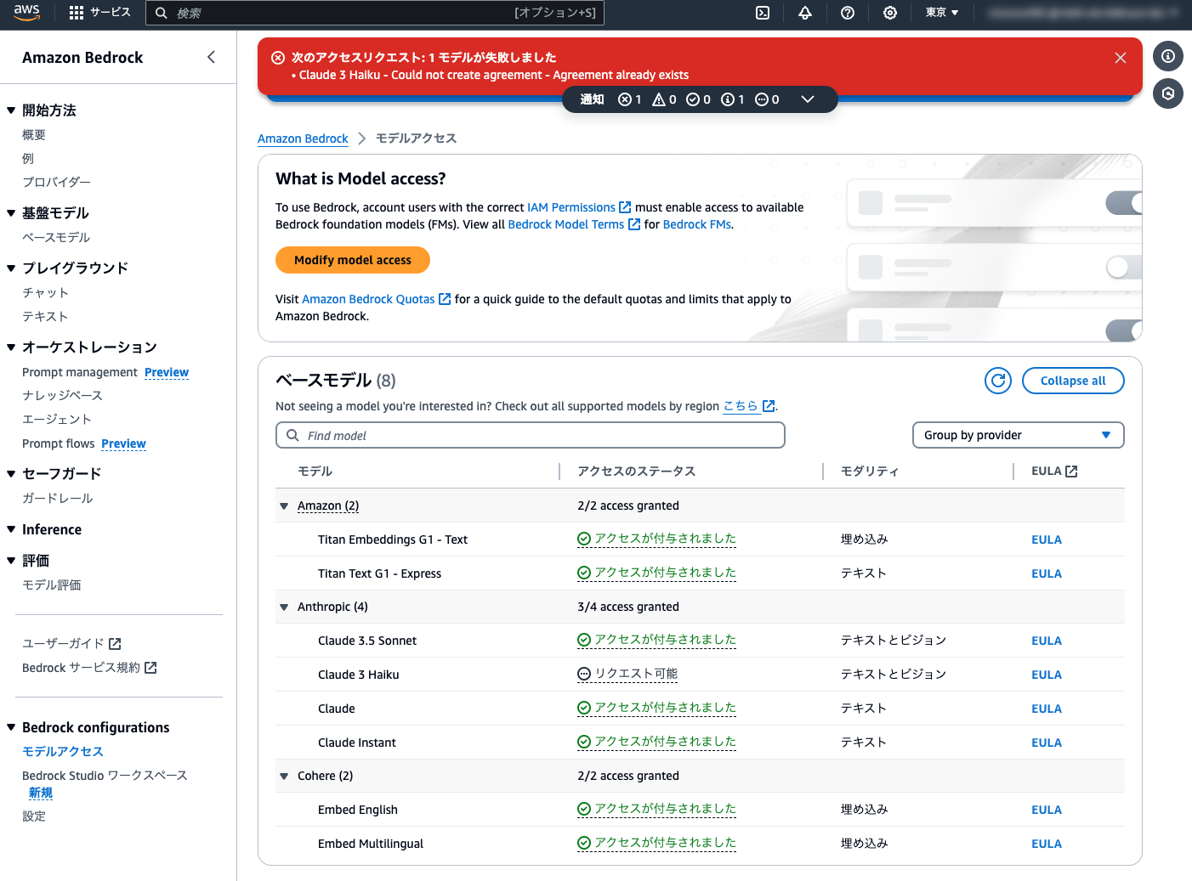The height and width of the screenshot is (881, 1192).
Task: Open the EULA column external link icon
Action: [1071, 472]
